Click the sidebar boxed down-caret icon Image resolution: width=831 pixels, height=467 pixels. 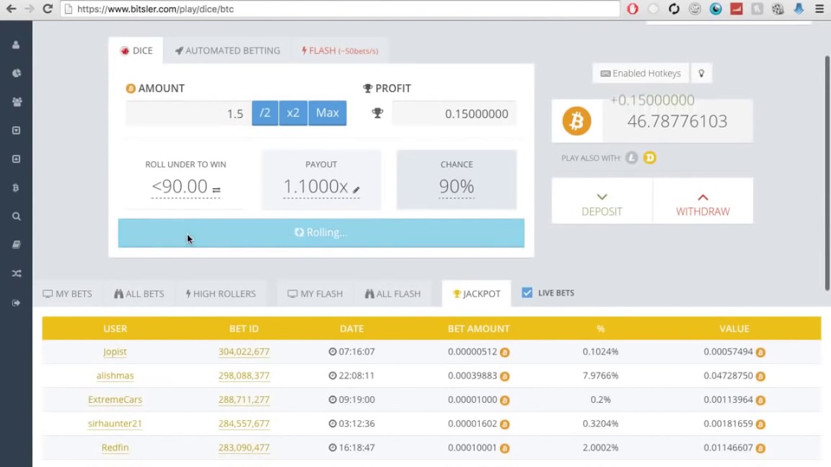[x=16, y=130]
